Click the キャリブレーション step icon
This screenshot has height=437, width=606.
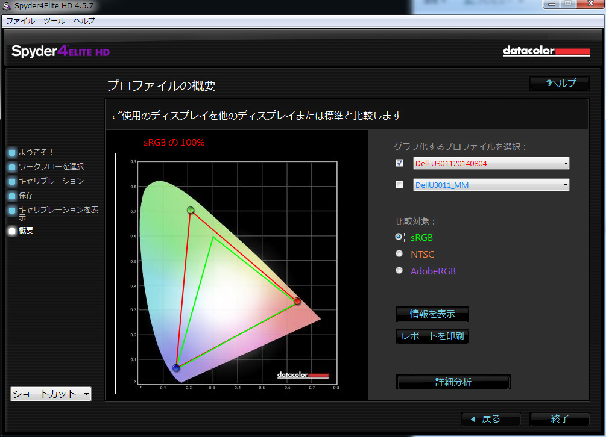13,181
